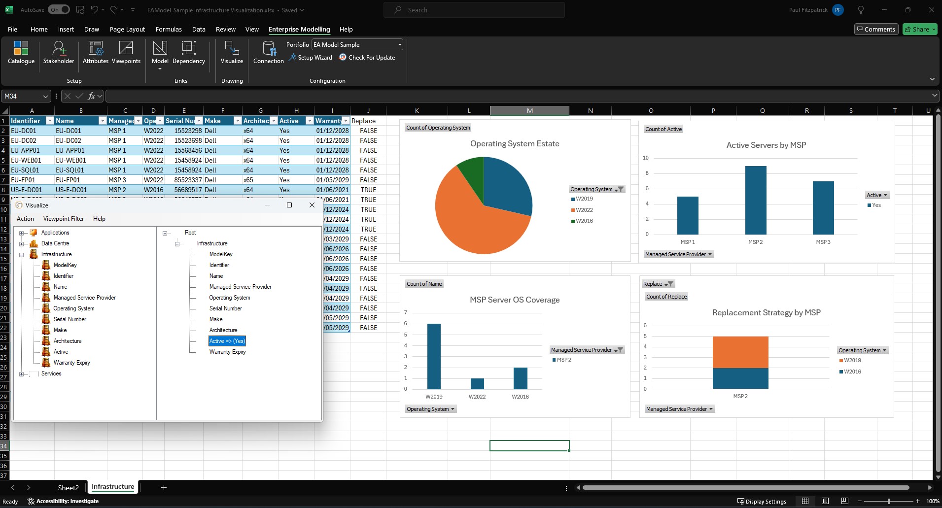Select Warranty Expiry in the right tree
The width and height of the screenshot is (942, 508).
pos(228,352)
